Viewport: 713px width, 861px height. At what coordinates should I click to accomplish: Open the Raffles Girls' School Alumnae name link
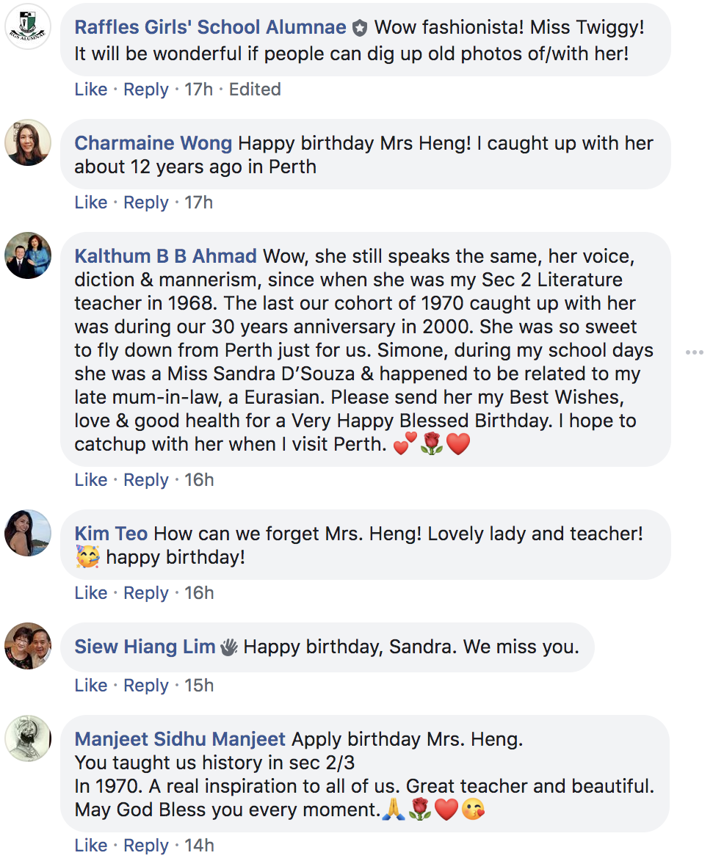click(x=210, y=28)
